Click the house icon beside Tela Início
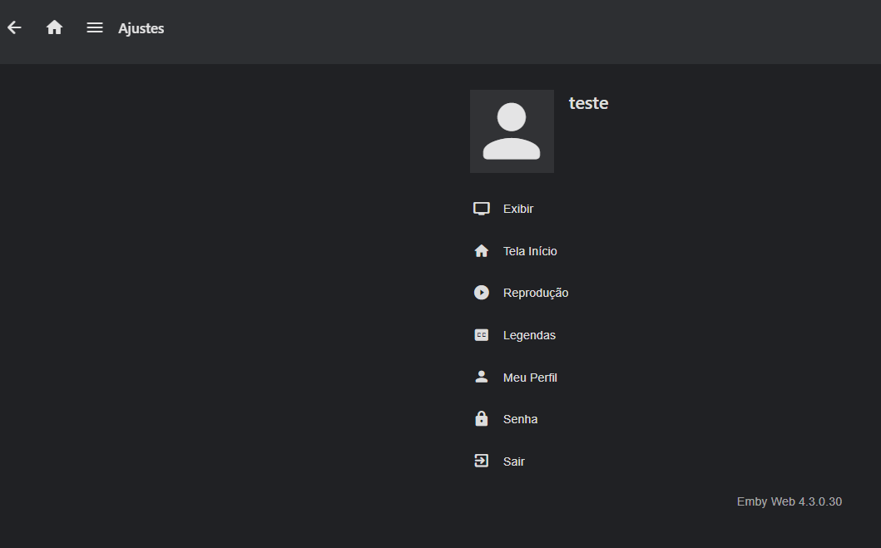The width and height of the screenshot is (881, 548). point(482,250)
